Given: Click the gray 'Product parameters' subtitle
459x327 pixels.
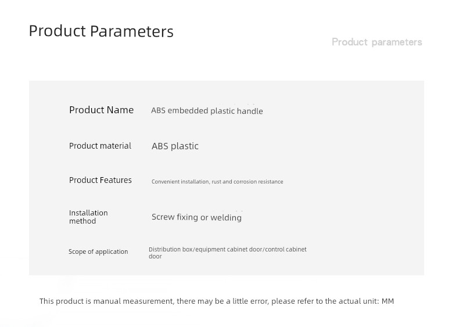Looking at the screenshot, I should tap(376, 42).
